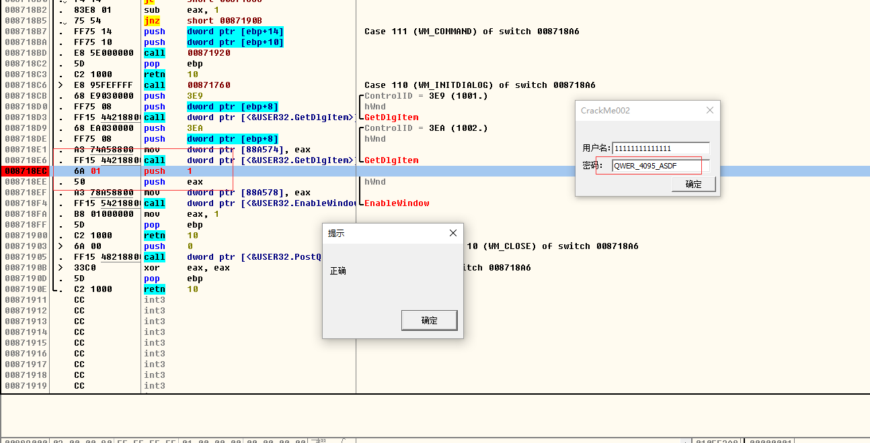Select the push 0 instruction at 00871903
The height and width of the screenshot is (443, 870).
coord(168,246)
